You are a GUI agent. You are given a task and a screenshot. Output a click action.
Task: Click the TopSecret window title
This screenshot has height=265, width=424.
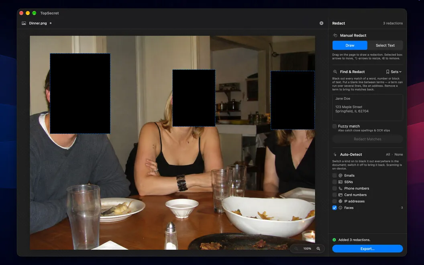click(x=49, y=13)
